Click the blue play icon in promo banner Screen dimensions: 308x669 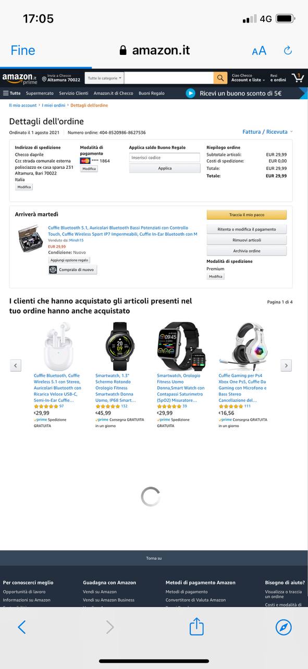pos(191,93)
